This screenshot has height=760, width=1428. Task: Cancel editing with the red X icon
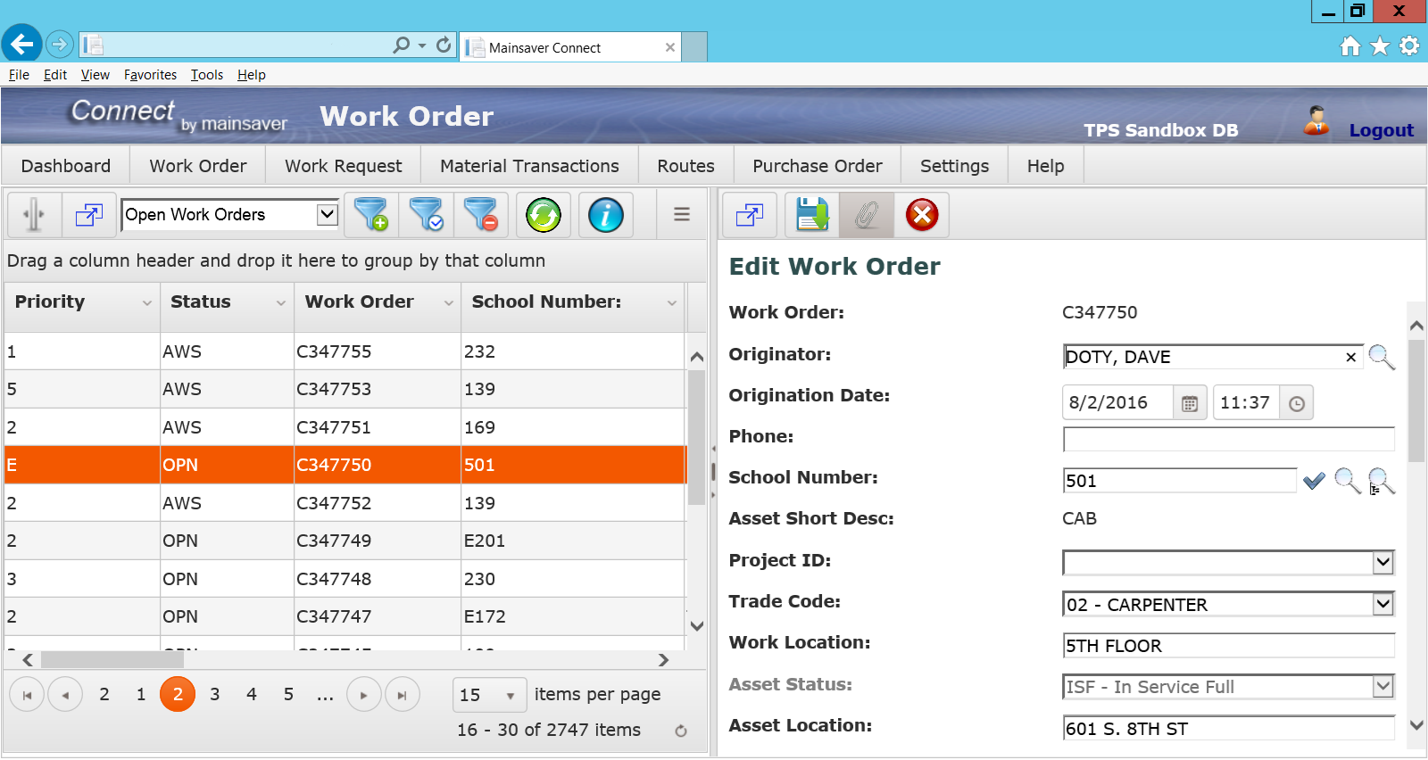[x=922, y=215]
